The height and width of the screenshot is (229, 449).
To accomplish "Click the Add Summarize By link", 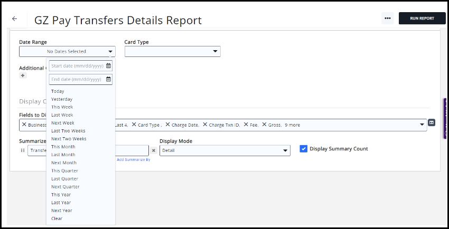I will (133, 159).
